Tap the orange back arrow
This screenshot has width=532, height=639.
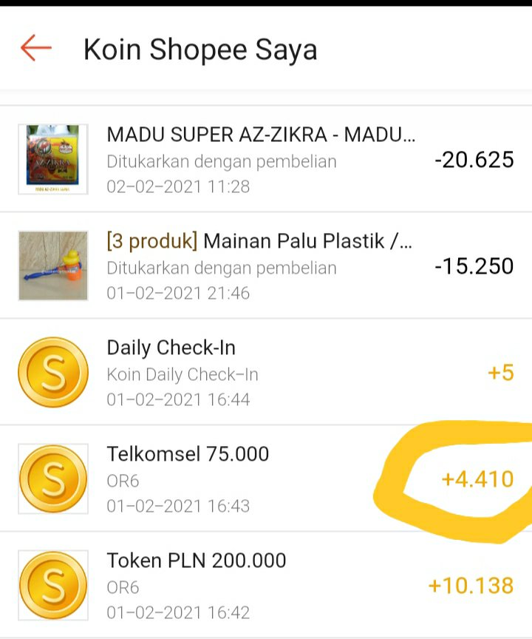pyautogui.click(x=35, y=49)
